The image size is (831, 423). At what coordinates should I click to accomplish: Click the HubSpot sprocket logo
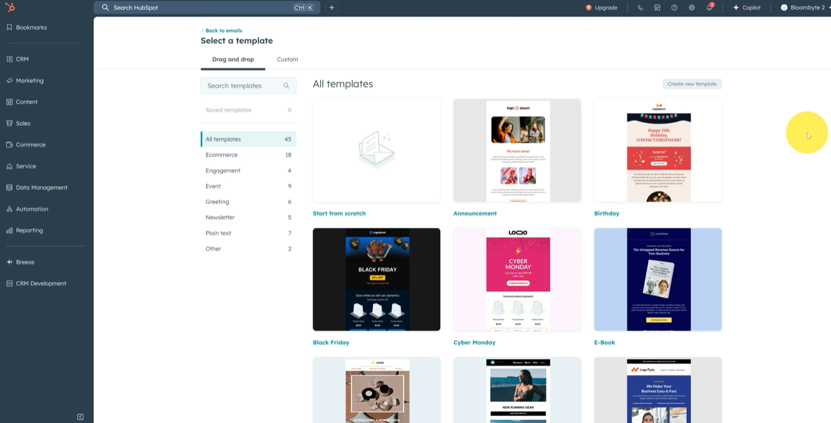pyautogui.click(x=10, y=7)
